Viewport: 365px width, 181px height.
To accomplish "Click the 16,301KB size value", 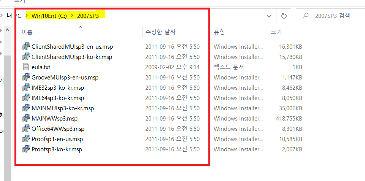I will tap(290, 47).
